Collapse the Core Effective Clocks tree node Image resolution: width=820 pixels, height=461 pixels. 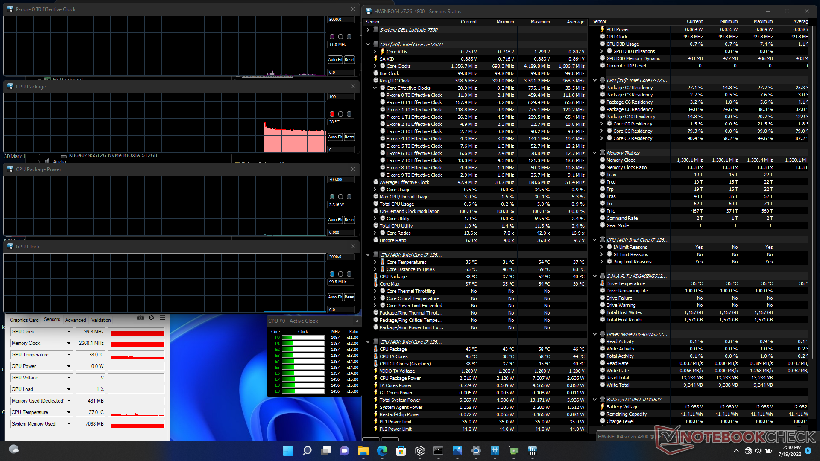375,88
